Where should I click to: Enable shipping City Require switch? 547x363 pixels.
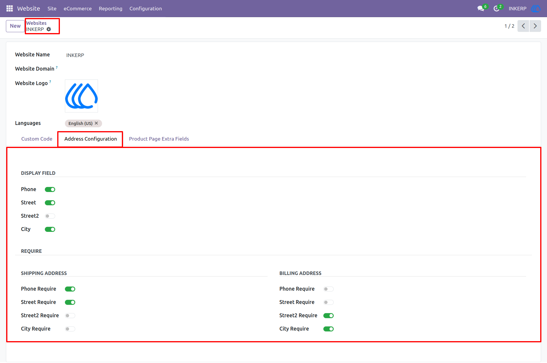click(x=70, y=329)
